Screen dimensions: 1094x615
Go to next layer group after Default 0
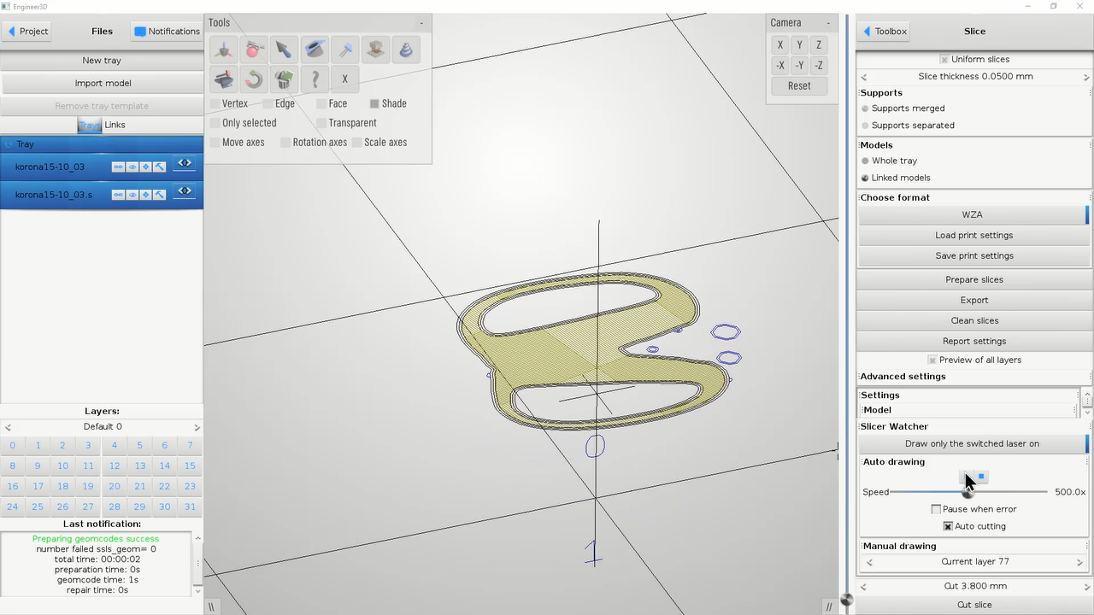click(x=197, y=427)
